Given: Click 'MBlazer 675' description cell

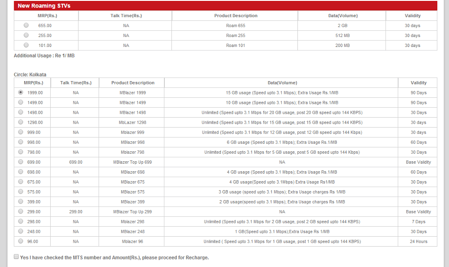Looking at the screenshot, I should [133, 182].
